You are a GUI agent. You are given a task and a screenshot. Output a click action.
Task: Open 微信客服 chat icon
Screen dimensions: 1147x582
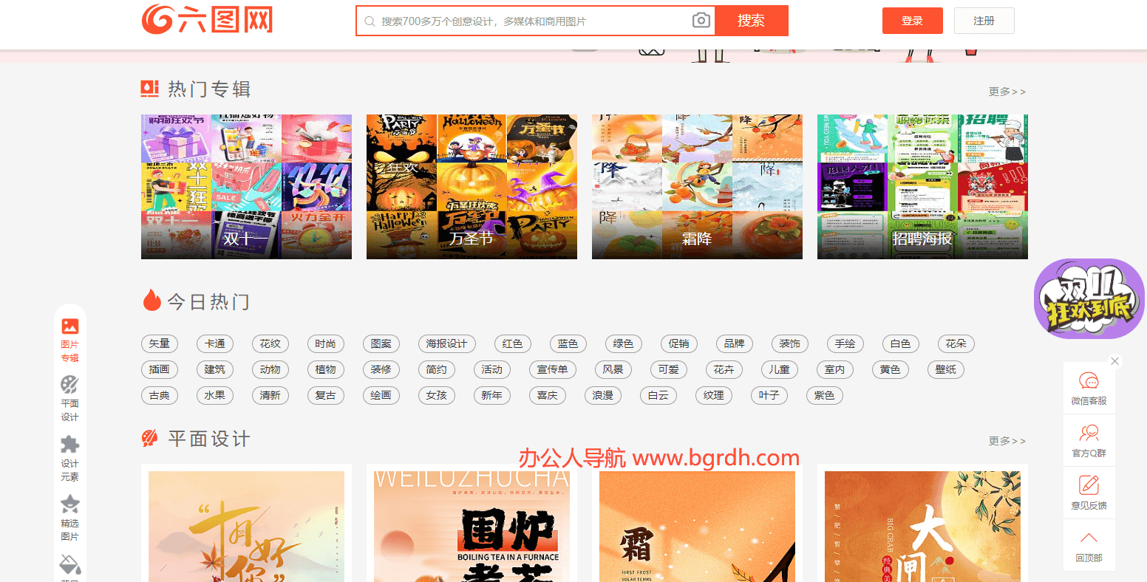pyautogui.click(x=1089, y=382)
